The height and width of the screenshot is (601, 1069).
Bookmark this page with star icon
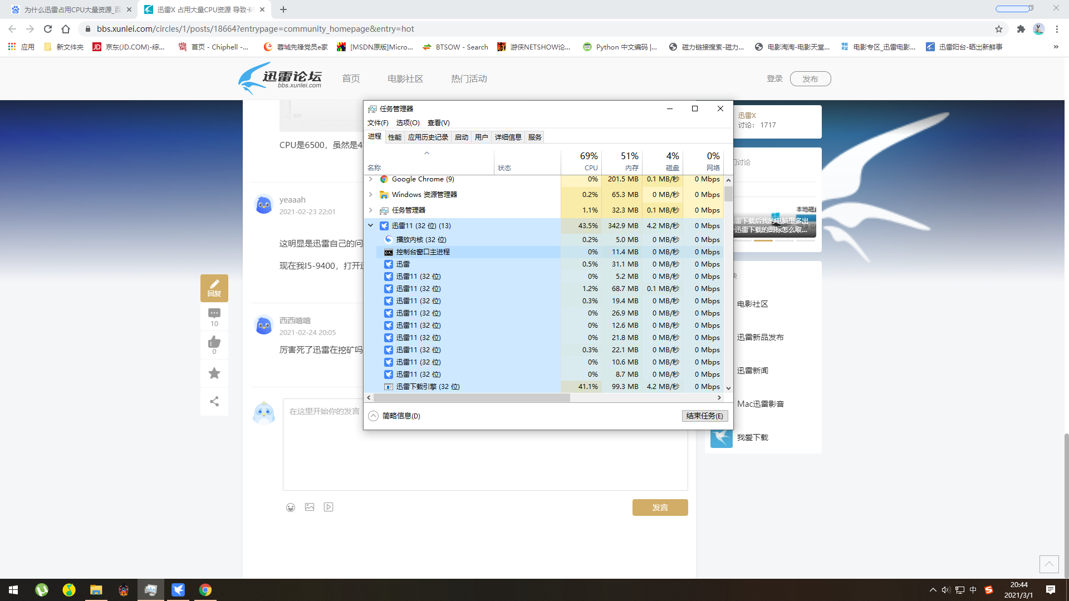[999, 29]
